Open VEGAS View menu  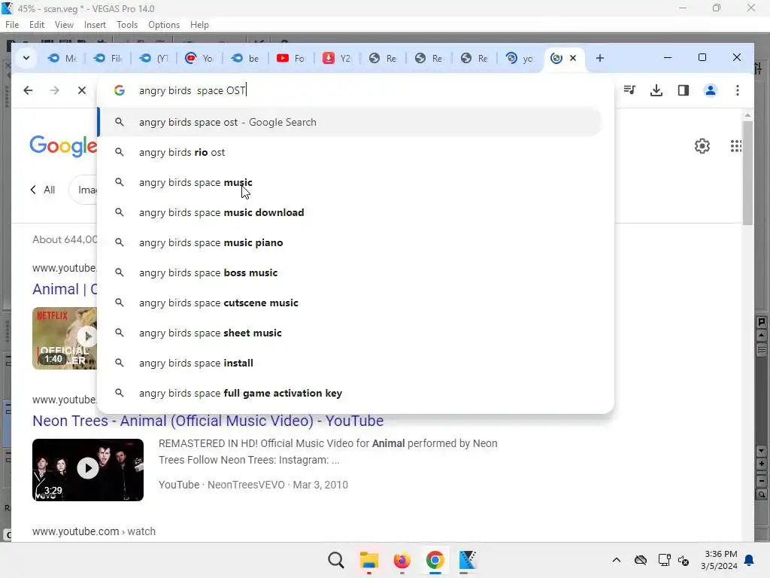[64, 25]
